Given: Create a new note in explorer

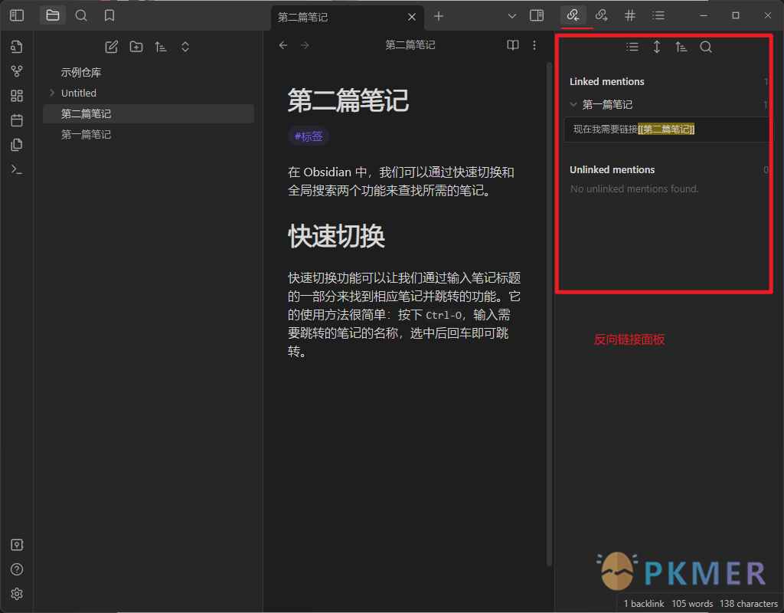Looking at the screenshot, I should pos(112,47).
